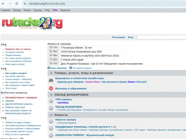
Task: Collapse the ОБХОД БЛОКИРОВОК category arrow
Action: point(51,95)
